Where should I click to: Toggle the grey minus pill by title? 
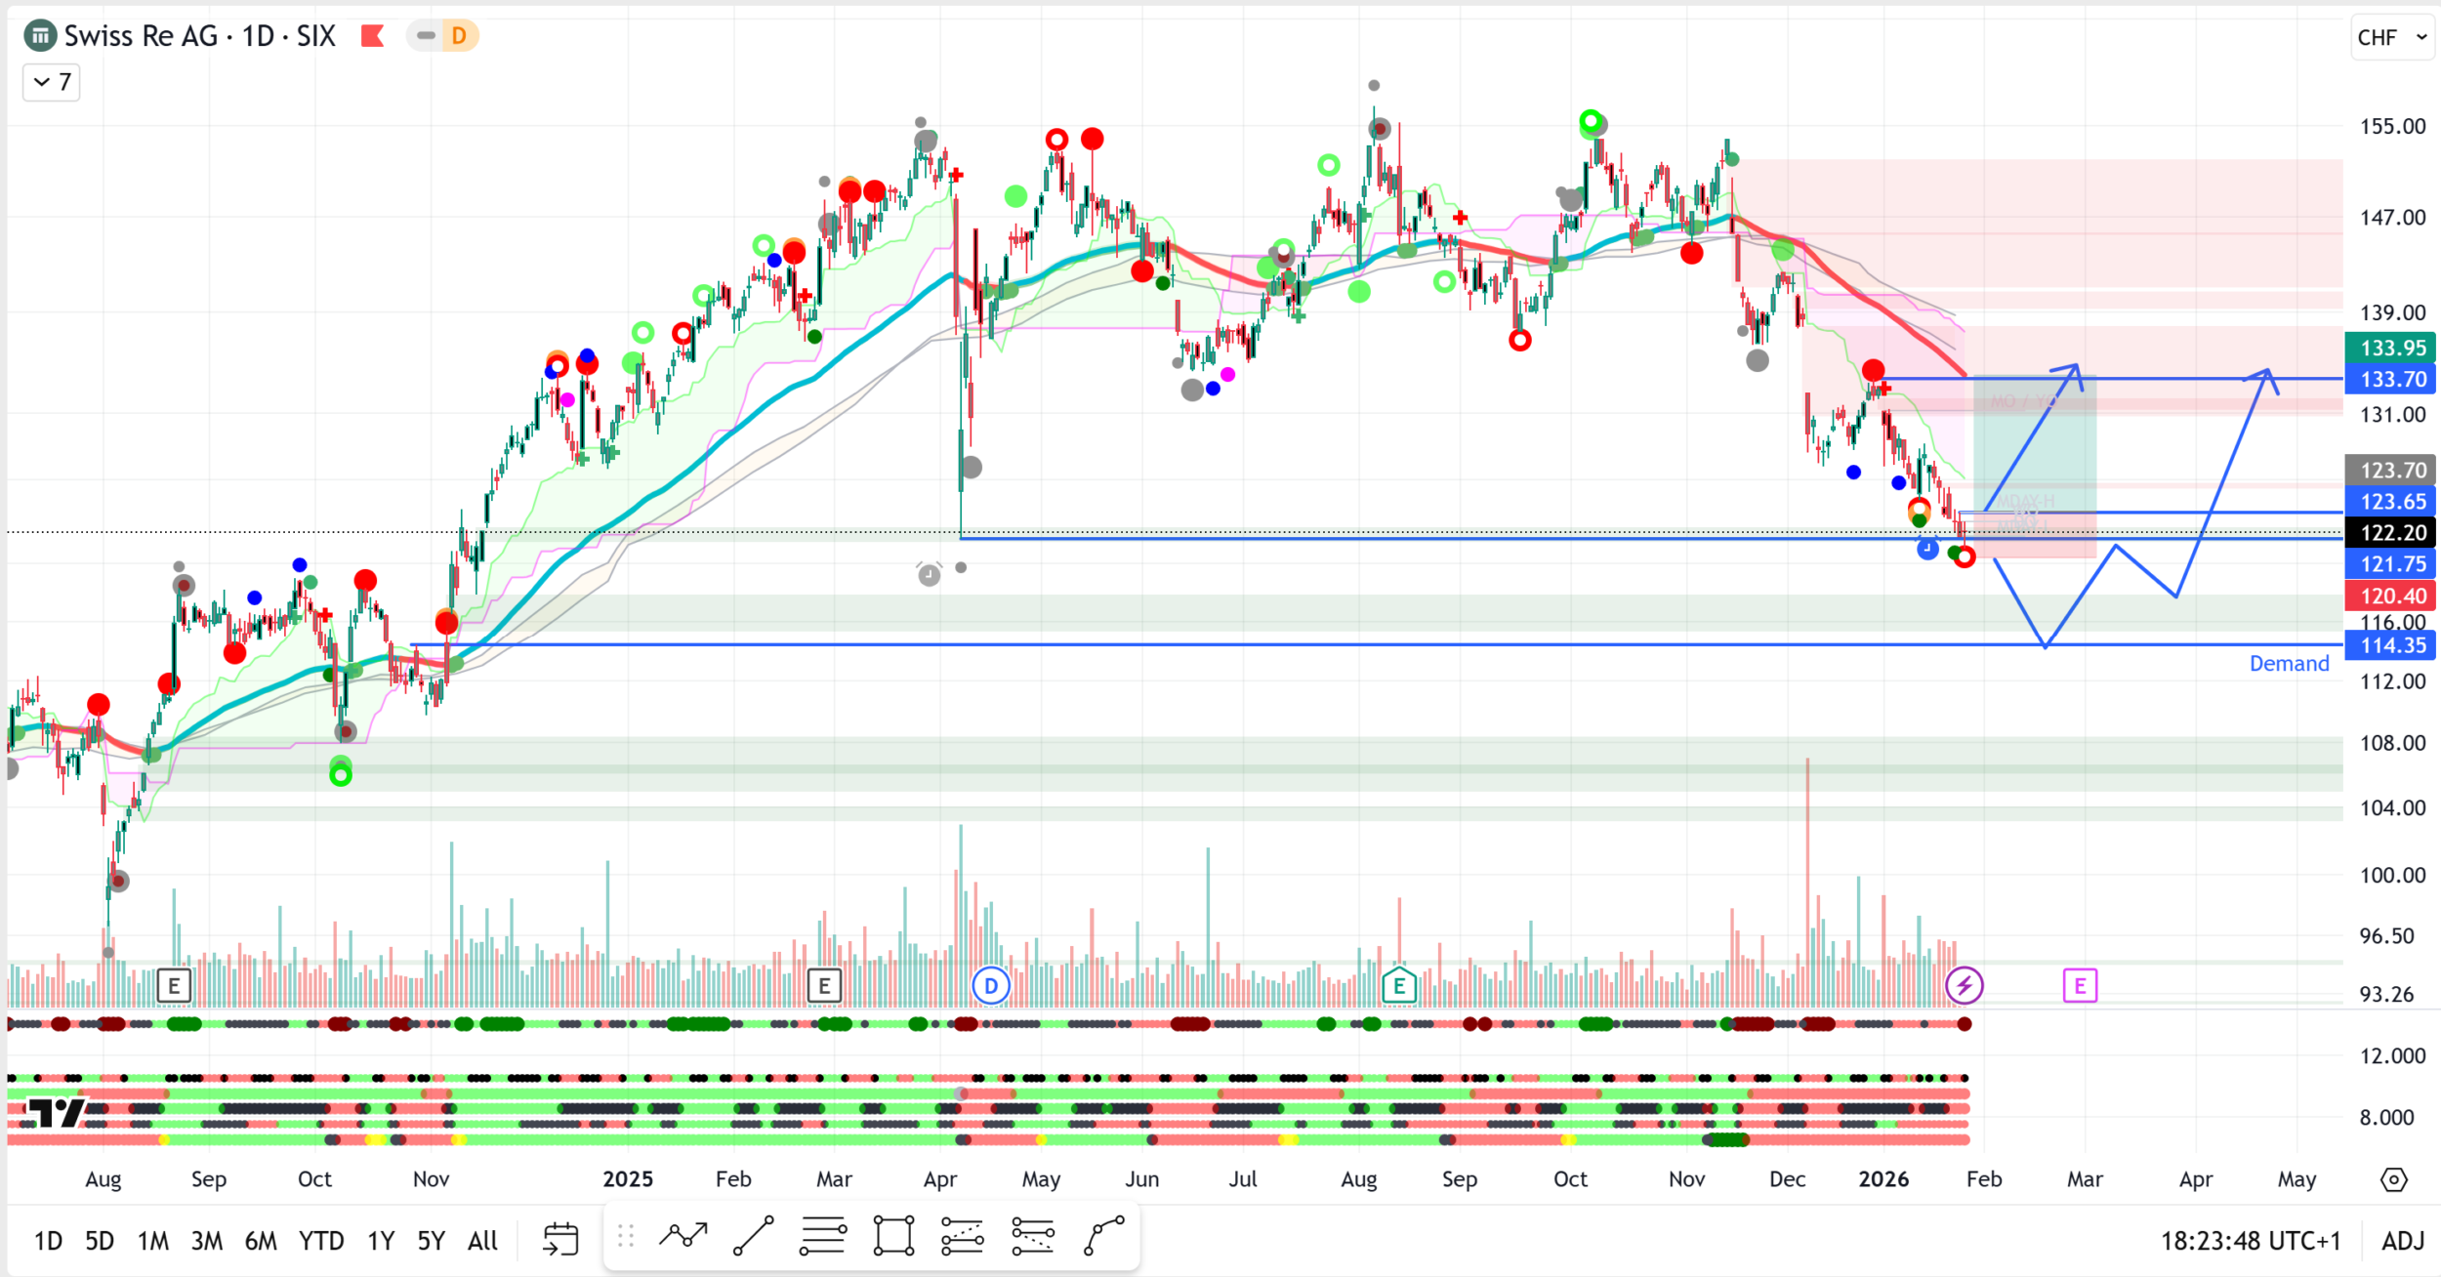coord(426,36)
